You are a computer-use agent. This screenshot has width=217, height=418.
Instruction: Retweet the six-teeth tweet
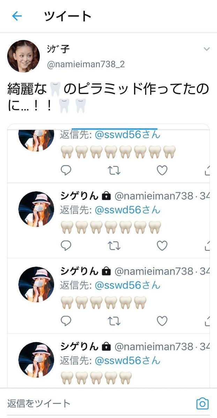pos(114,321)
